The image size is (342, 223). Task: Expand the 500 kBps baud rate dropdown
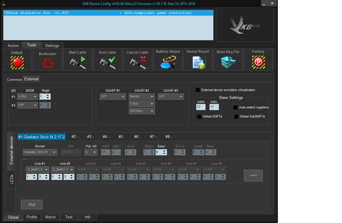142,111
